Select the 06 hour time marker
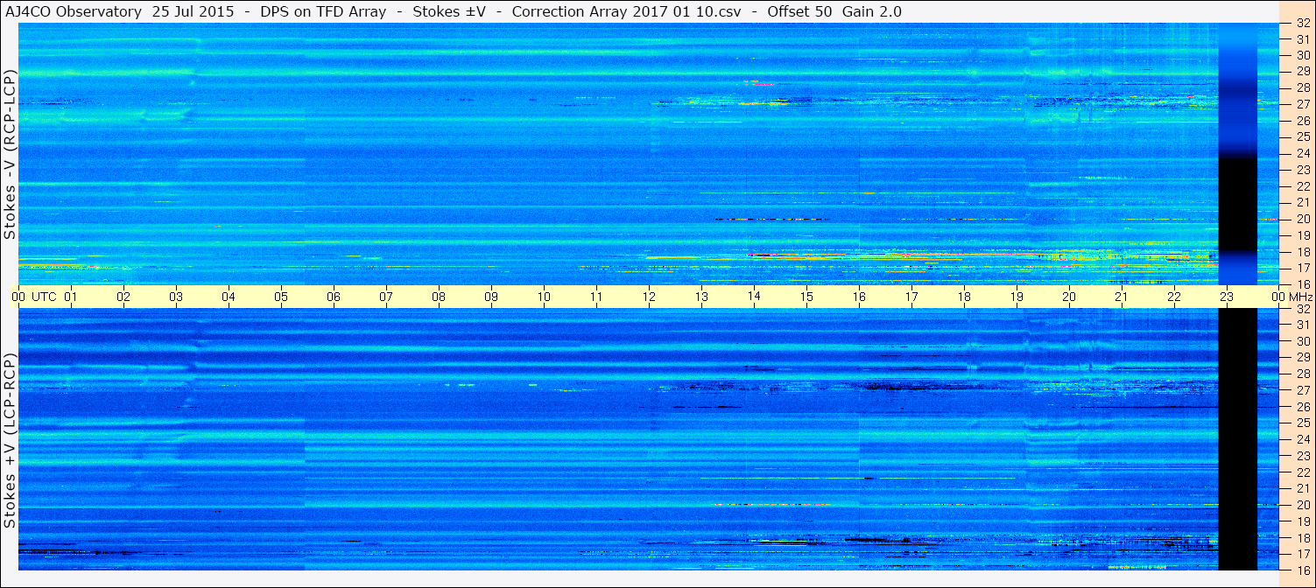Image resolution: width=1316 pixels, height=588 pixels. tap(334, 297)
